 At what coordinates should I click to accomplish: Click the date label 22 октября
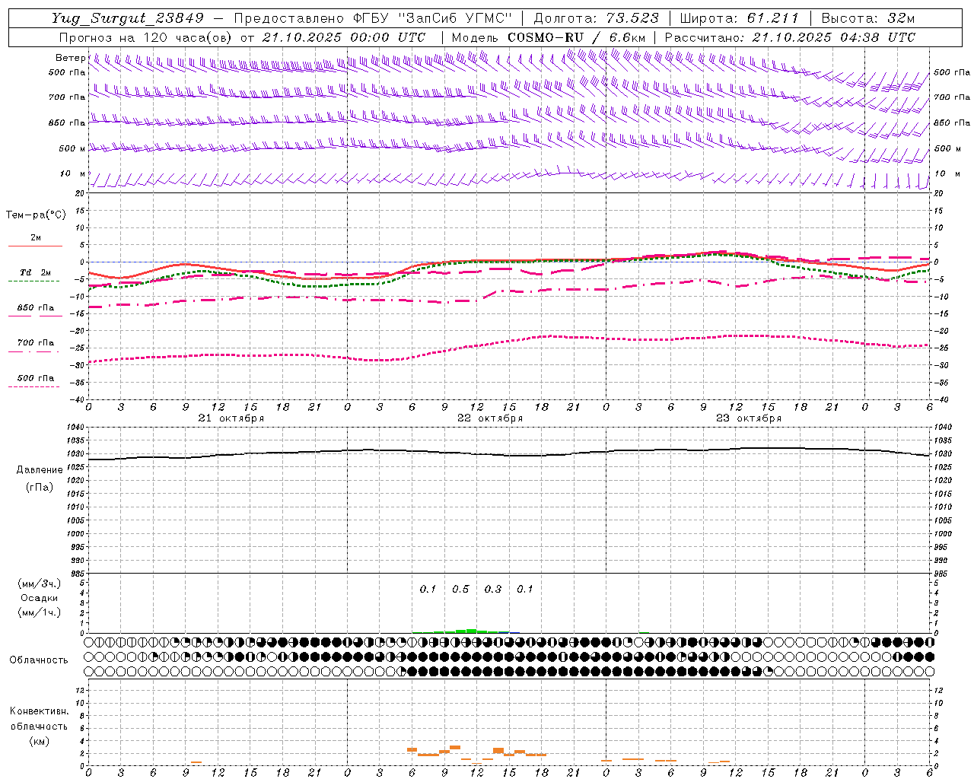(490, 418)
